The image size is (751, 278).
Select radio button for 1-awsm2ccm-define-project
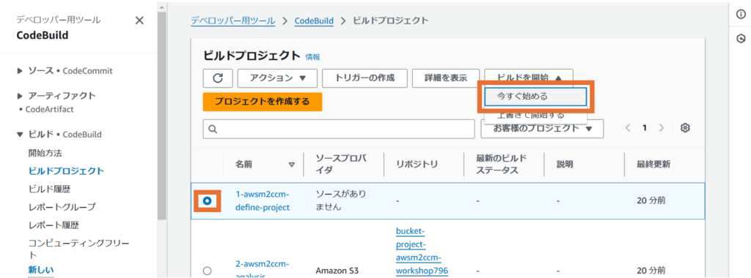(x=207, y=202)
